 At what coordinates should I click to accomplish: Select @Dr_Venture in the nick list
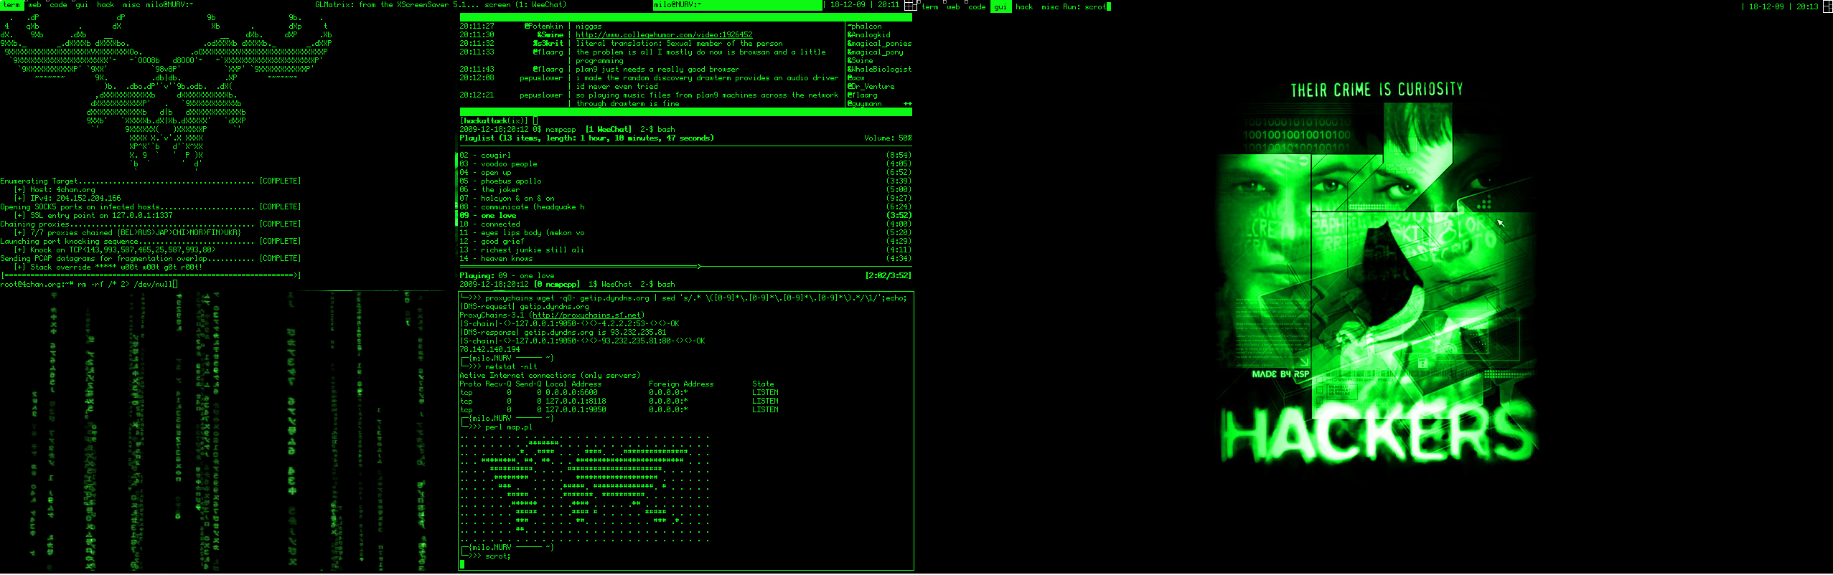871,86
